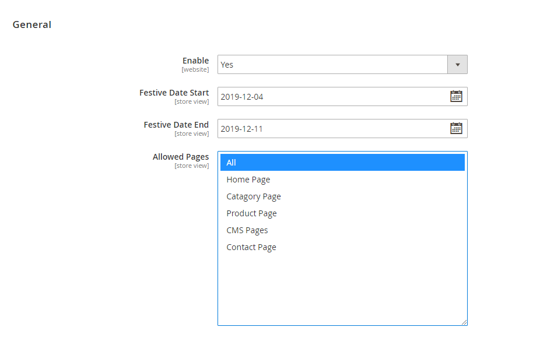
Task: Click empty area inside Allowed Pages list
Action: click(342, 289)
